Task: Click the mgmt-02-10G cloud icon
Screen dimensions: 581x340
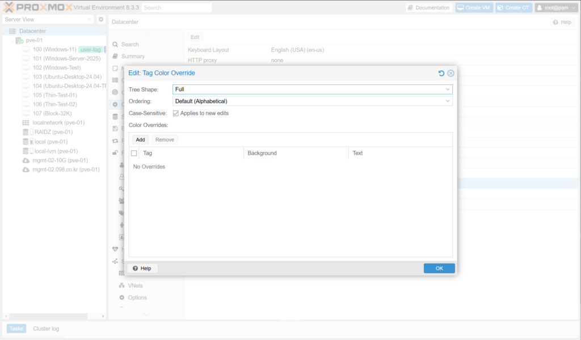Action: [x=26, y=160]
